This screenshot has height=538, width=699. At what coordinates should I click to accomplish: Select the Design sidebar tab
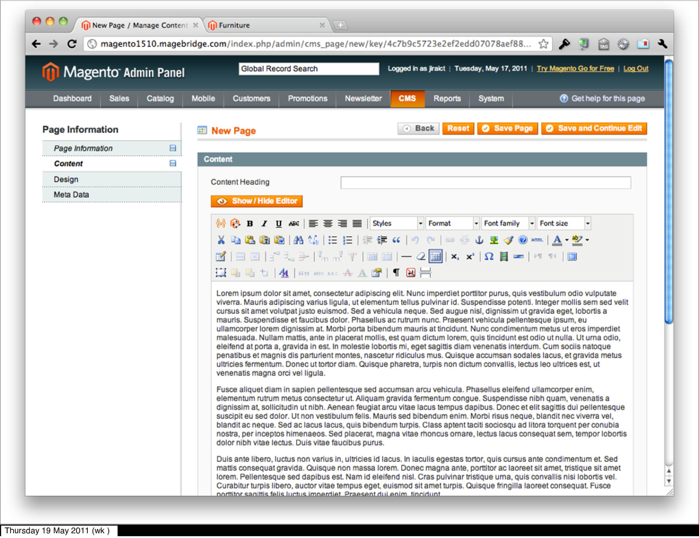(112, 179)
